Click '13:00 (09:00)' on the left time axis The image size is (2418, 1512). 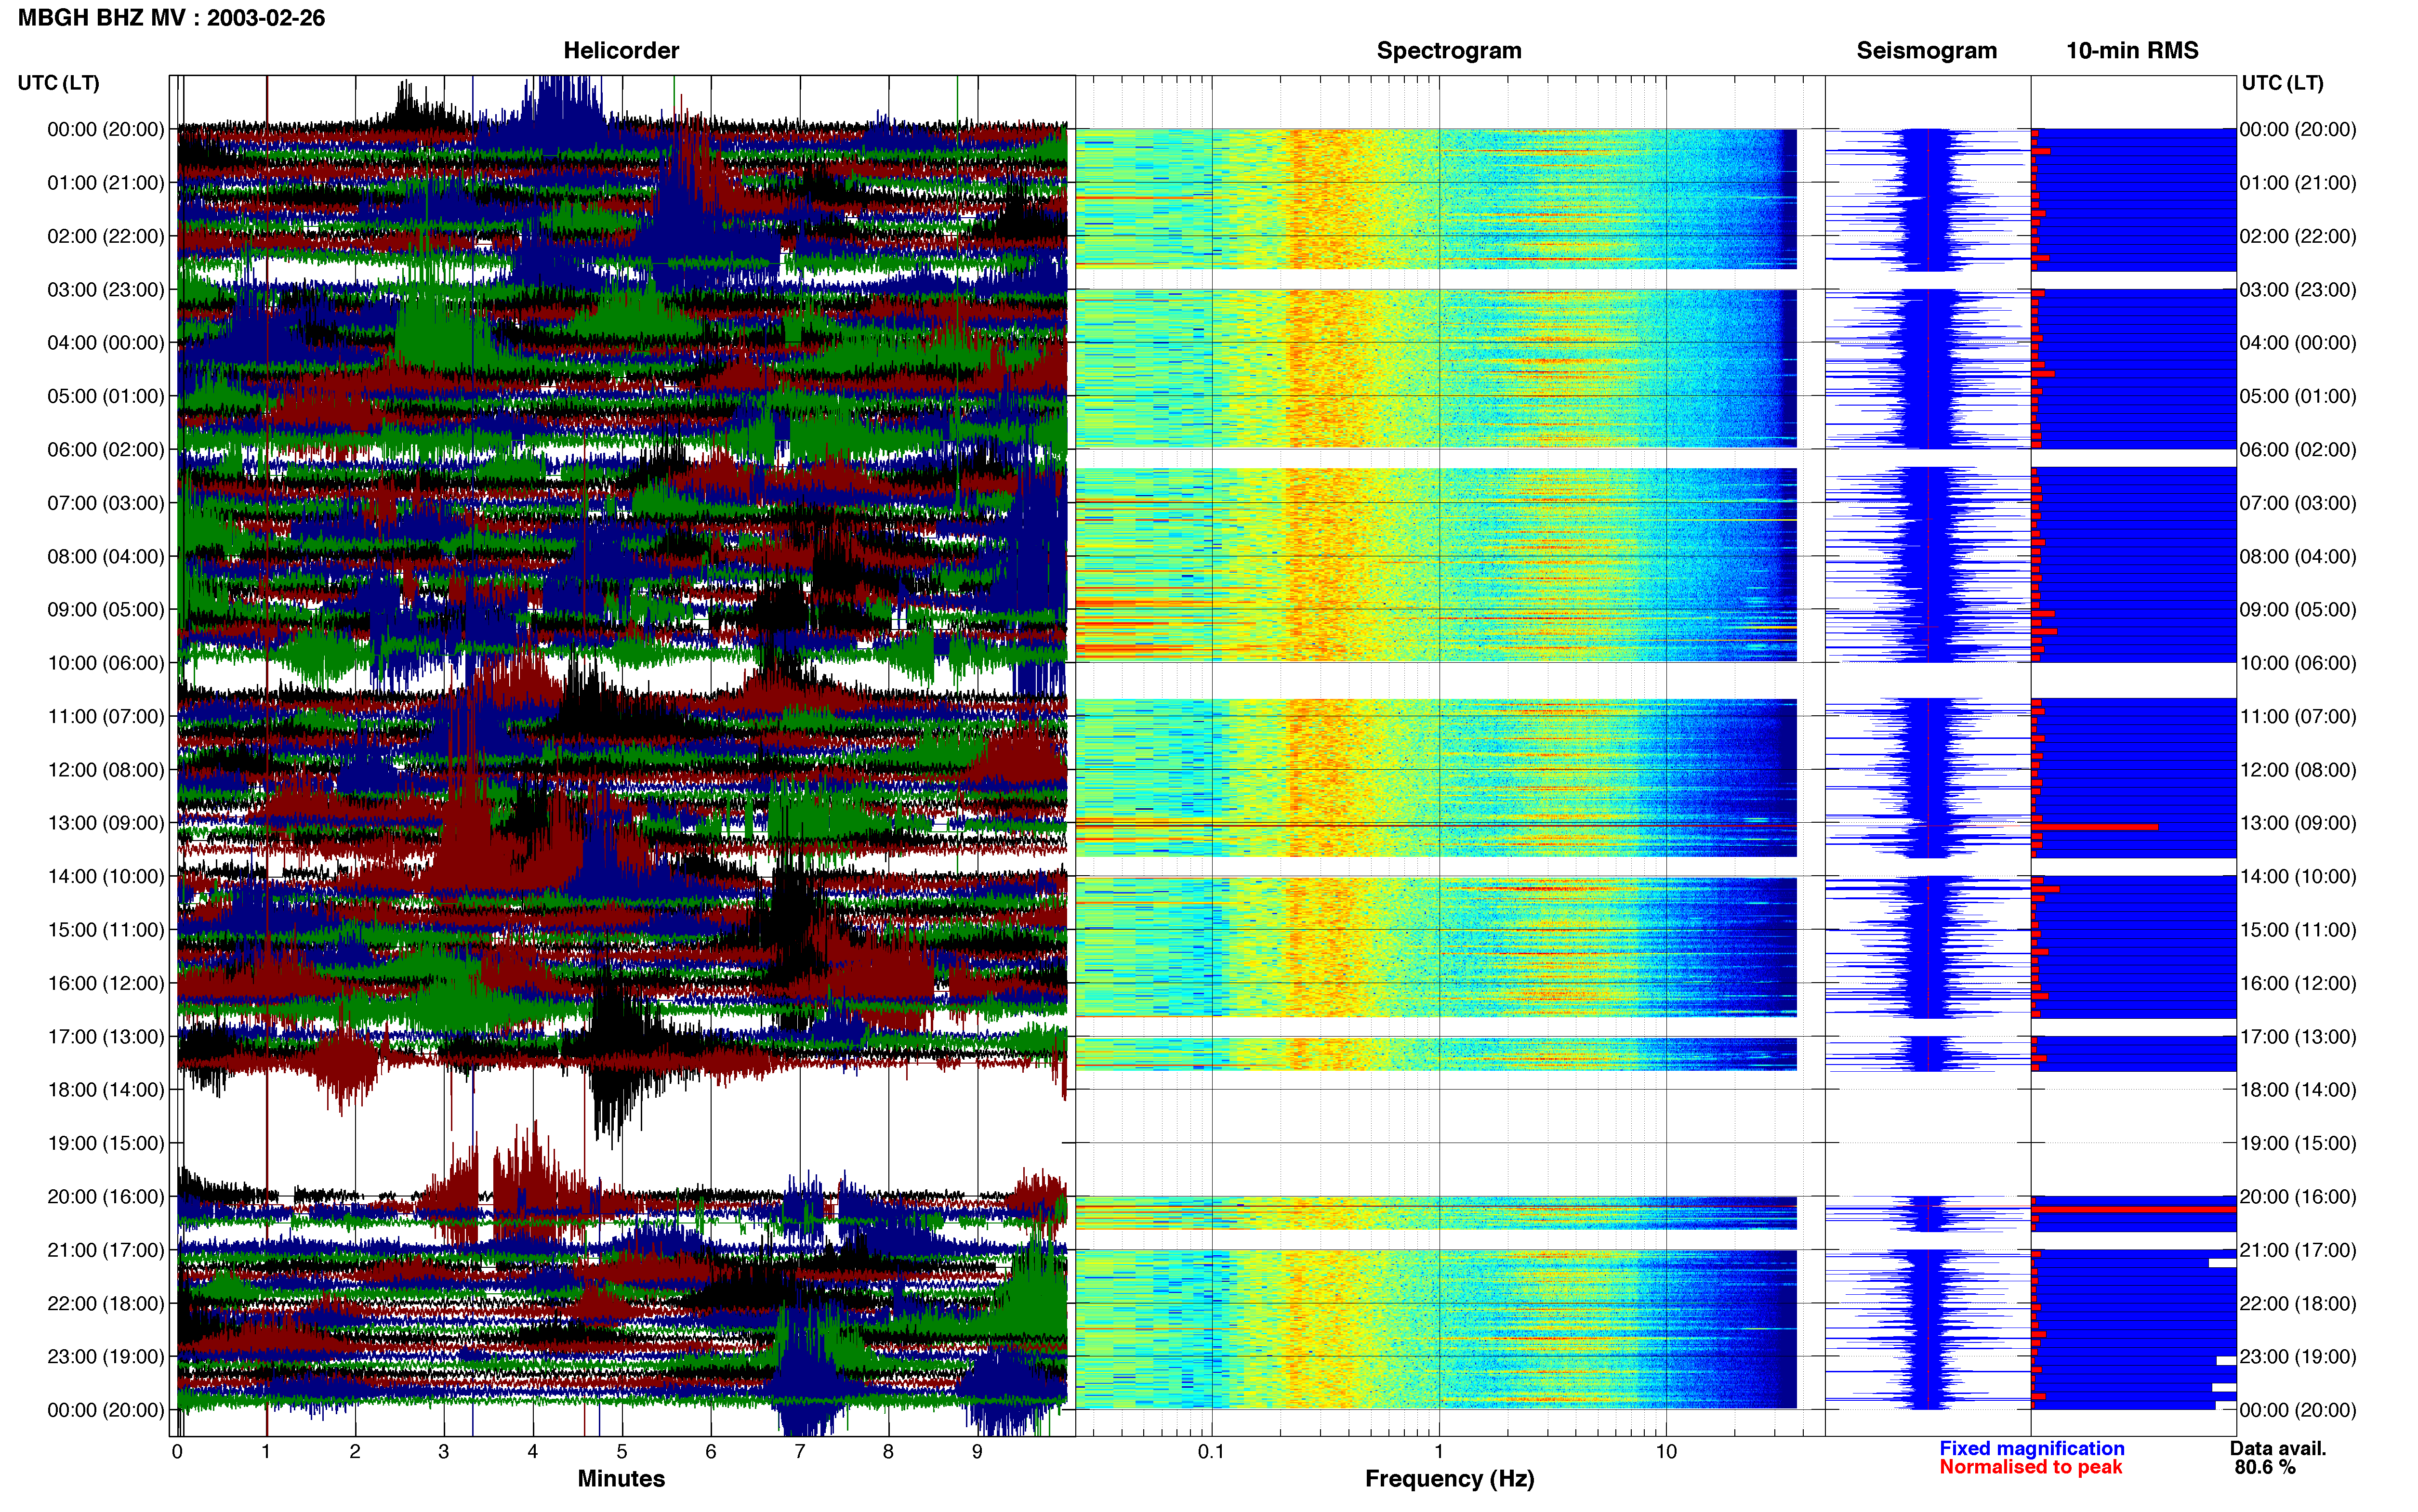[106, 823]
